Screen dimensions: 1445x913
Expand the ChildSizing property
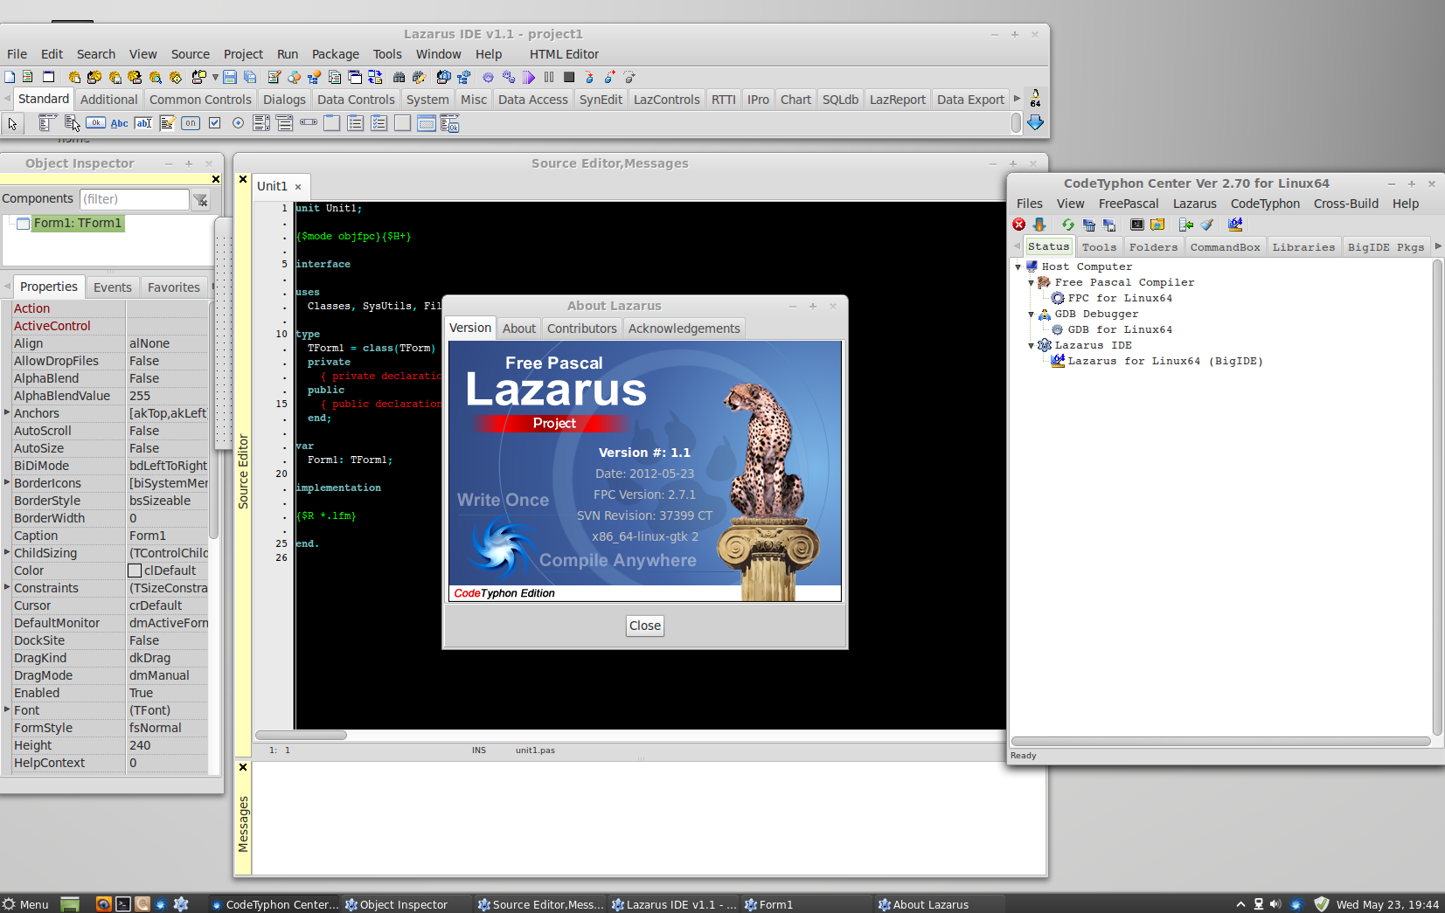7,552
